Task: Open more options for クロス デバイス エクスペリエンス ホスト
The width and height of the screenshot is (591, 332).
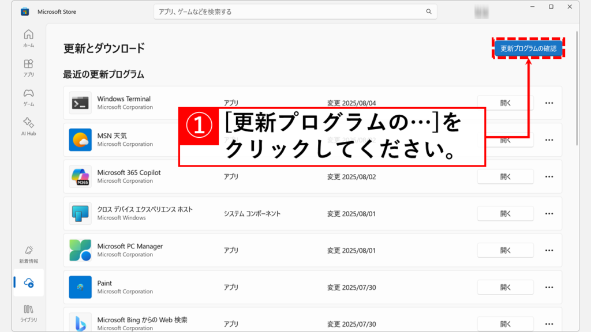Action: (549, 213)
